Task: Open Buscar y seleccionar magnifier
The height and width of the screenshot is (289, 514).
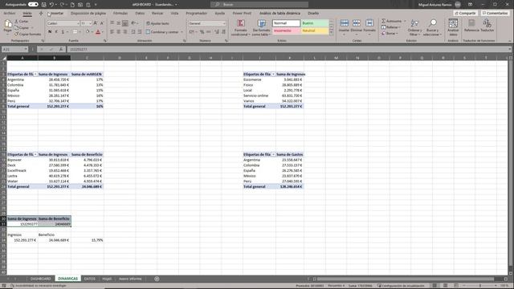Action: coord(432,27)
